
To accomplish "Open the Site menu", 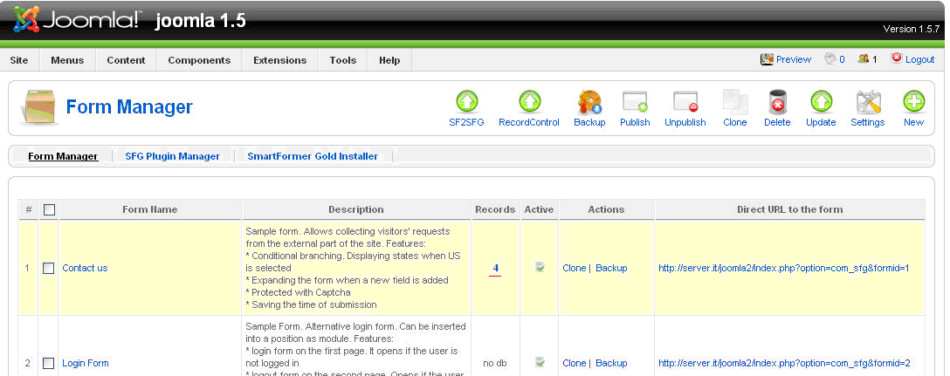I will click(19, 60).
